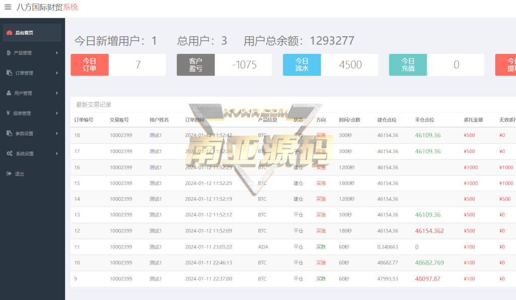Screen dimensions: 516x300
Task: Click the 委托金额 column header
Action: 473,120
